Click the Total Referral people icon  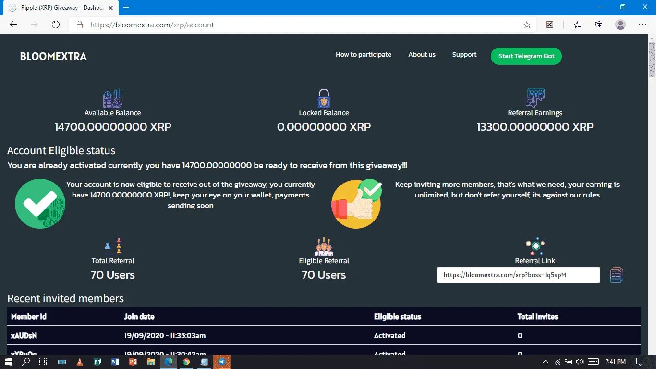click(x=113, y=246)
